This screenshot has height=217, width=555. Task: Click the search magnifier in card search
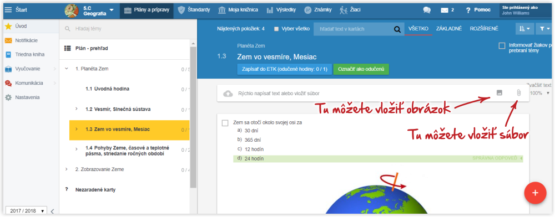click(397, 29)
